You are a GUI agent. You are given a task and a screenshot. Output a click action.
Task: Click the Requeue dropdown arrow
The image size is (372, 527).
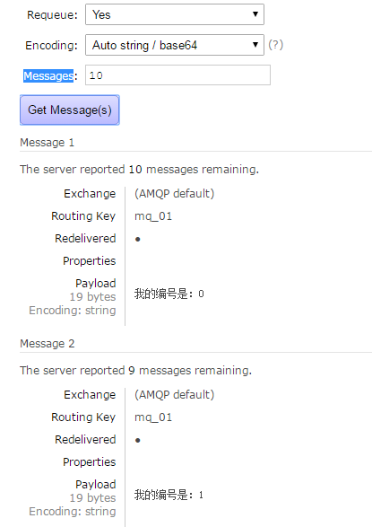(255, 14)
